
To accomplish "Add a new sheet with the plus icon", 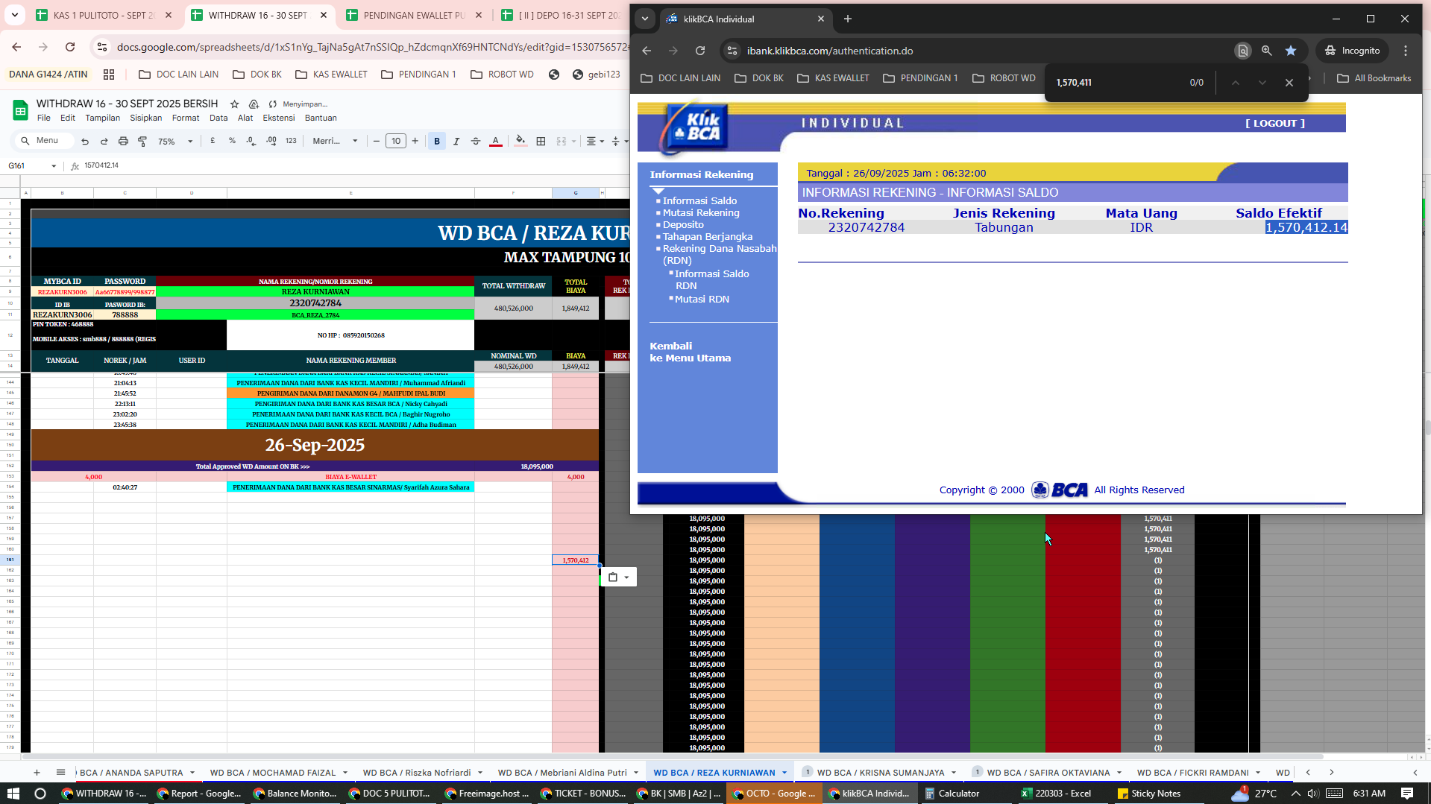I will click(37, 773).
